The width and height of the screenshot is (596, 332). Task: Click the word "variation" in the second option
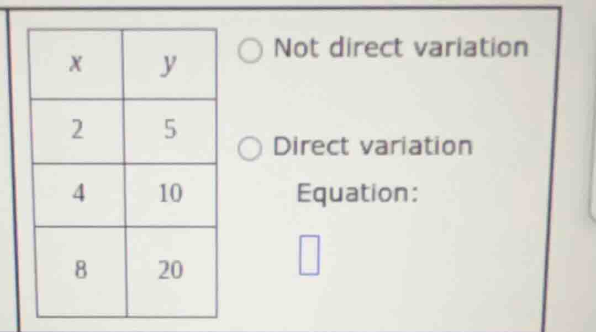point(416,147)
